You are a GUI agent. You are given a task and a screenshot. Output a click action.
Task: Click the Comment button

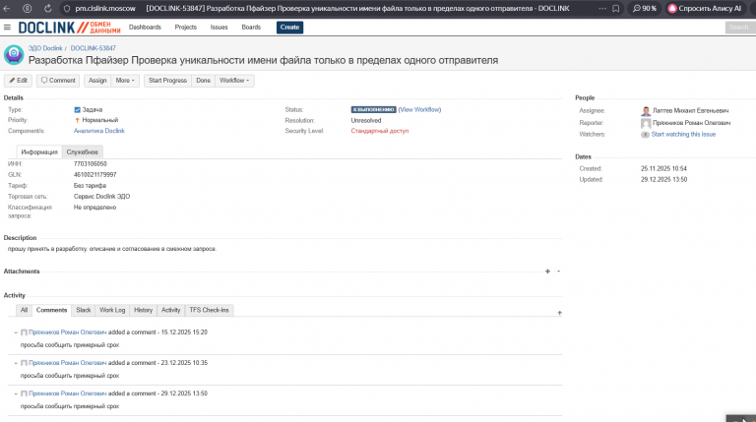pos(58,81)
